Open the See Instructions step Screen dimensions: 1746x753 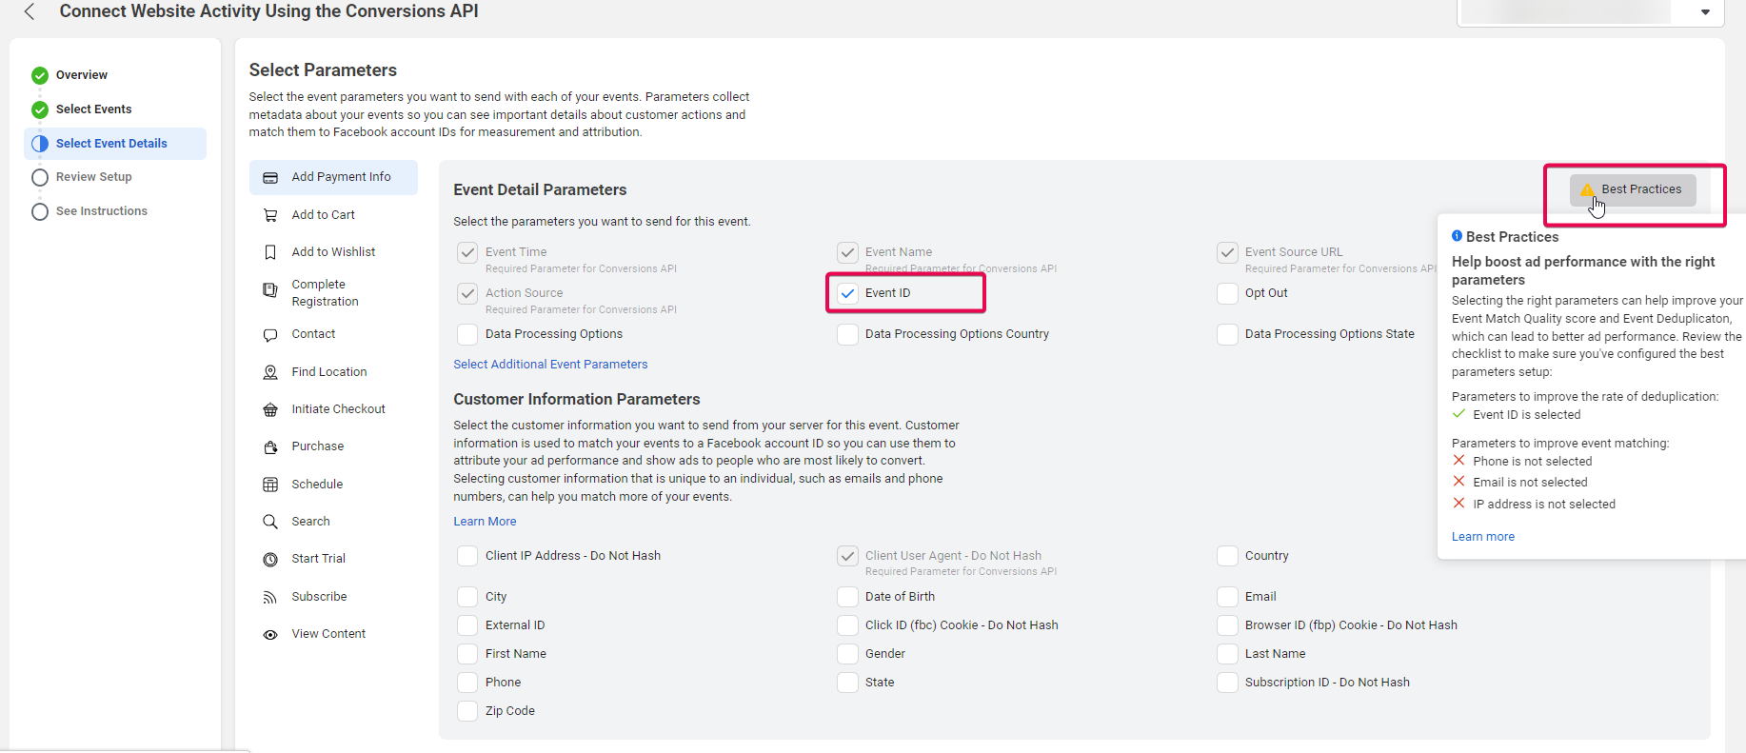pyautogui.click(x=102, y=211)
